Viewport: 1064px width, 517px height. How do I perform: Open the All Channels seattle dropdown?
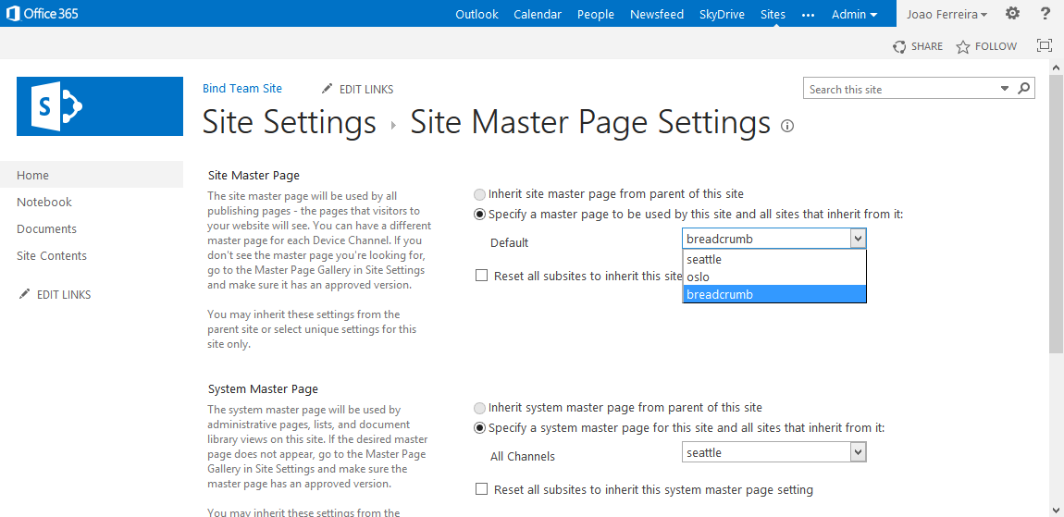[774, 452]
